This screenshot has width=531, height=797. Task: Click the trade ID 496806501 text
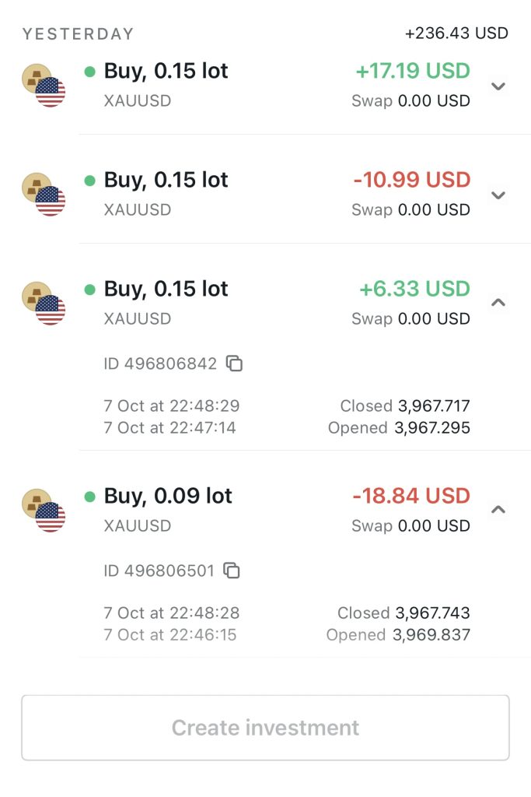point(159,571)
